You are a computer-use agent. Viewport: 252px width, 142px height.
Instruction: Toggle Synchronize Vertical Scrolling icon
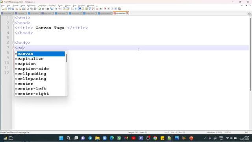[x=64, y=9]
